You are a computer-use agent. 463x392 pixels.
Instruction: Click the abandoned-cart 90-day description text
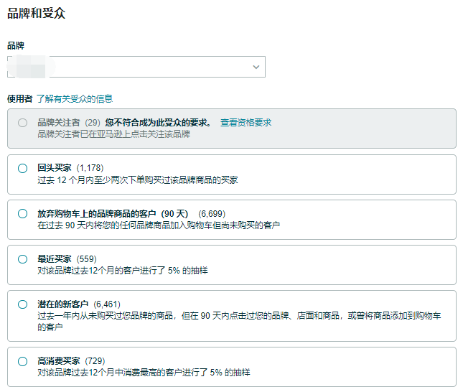(158, 225)
